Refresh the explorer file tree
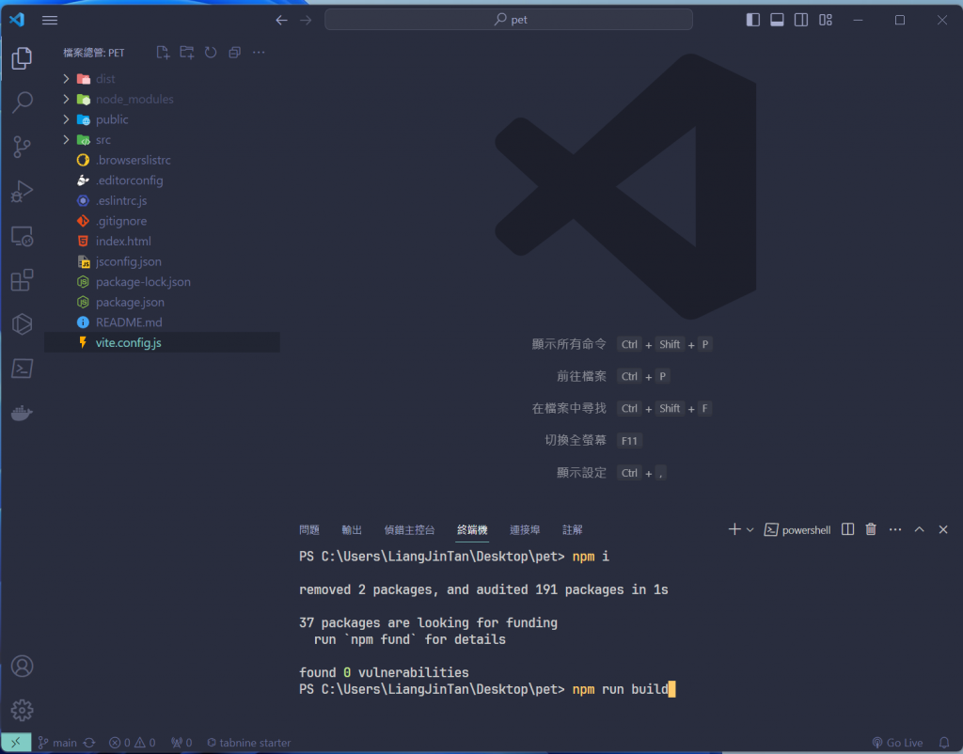The height and width of the screenshot is (754, 963). tap(211, 53)
